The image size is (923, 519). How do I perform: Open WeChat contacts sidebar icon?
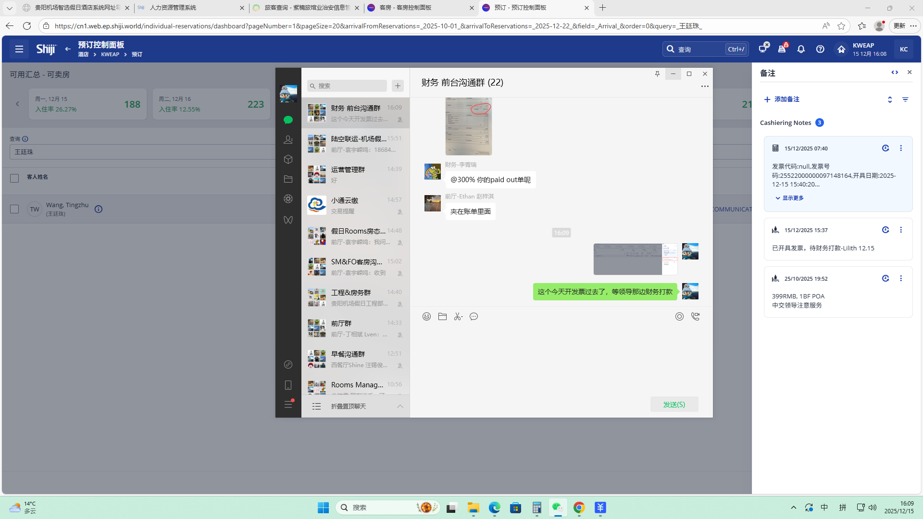tap(288, 139)
